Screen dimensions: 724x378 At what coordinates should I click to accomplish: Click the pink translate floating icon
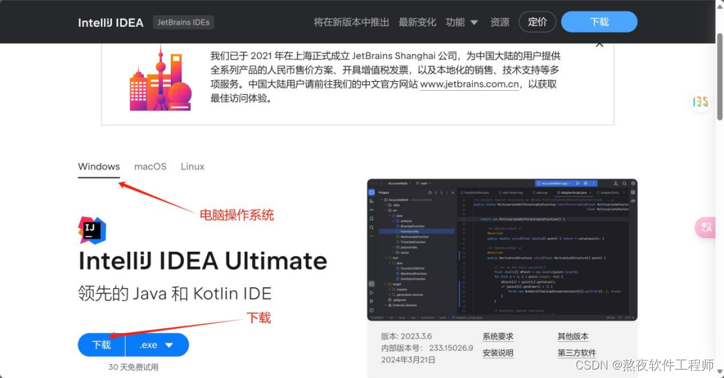click(706, 227)
